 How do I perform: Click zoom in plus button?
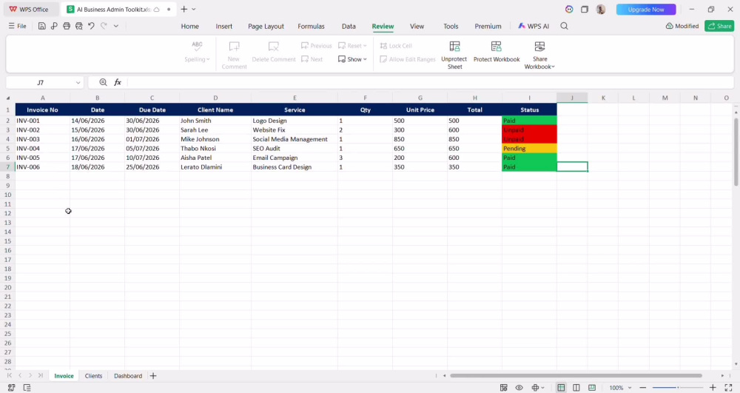(713, 388)
